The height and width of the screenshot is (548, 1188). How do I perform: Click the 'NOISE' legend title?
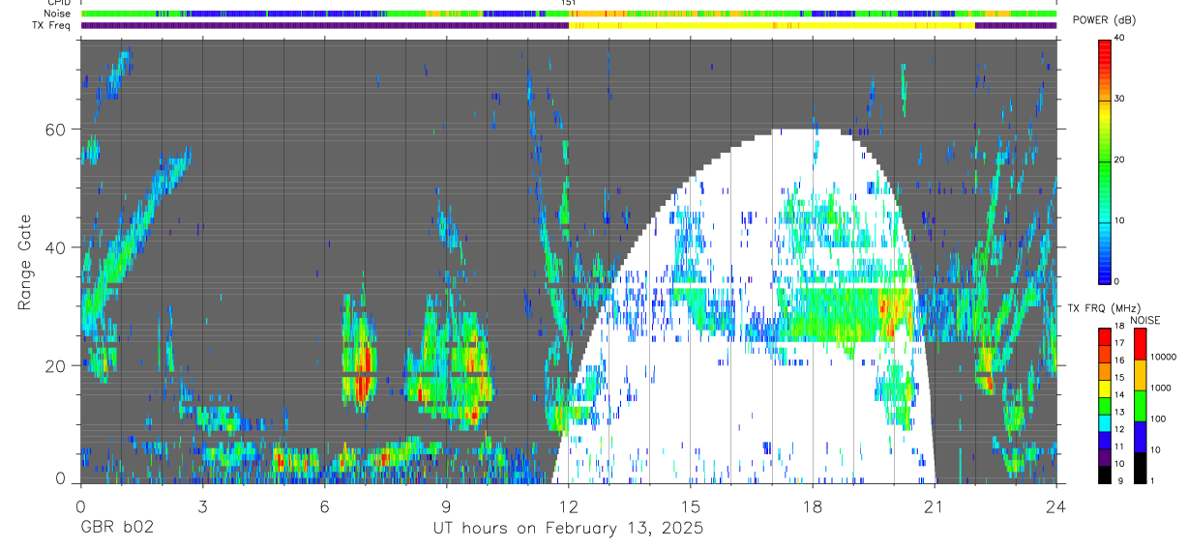click(x=1144, y=320)
